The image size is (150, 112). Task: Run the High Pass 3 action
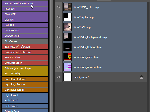(x=25, y=106)
